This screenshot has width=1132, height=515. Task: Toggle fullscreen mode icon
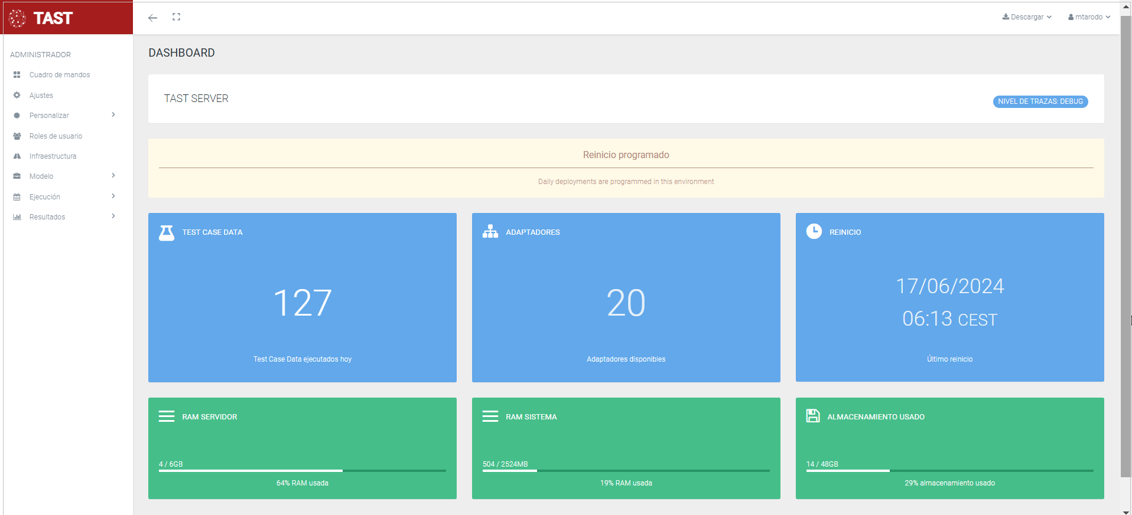176,17
